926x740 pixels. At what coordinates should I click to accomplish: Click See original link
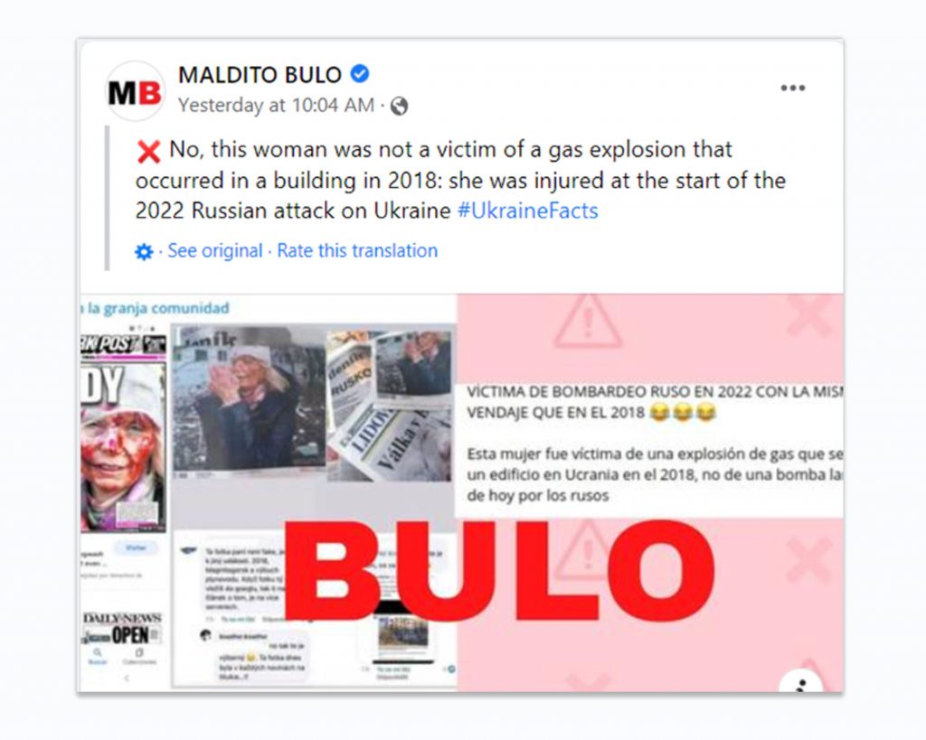215,251
